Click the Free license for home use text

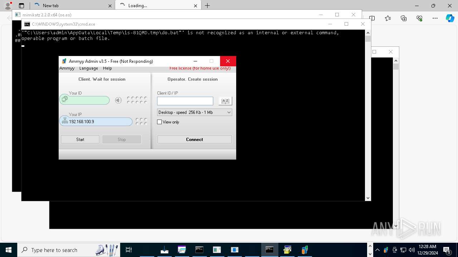pos(200,68)
